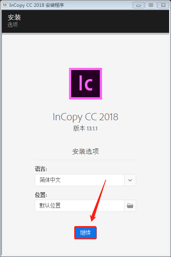Click the InCopy CC 2018 product name
Image resolution: width=171 pixels, height=257 pixels.
85,117
